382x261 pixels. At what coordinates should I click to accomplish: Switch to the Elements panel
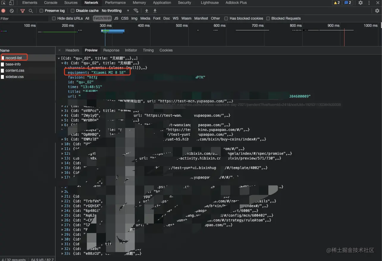click(30, 3)
